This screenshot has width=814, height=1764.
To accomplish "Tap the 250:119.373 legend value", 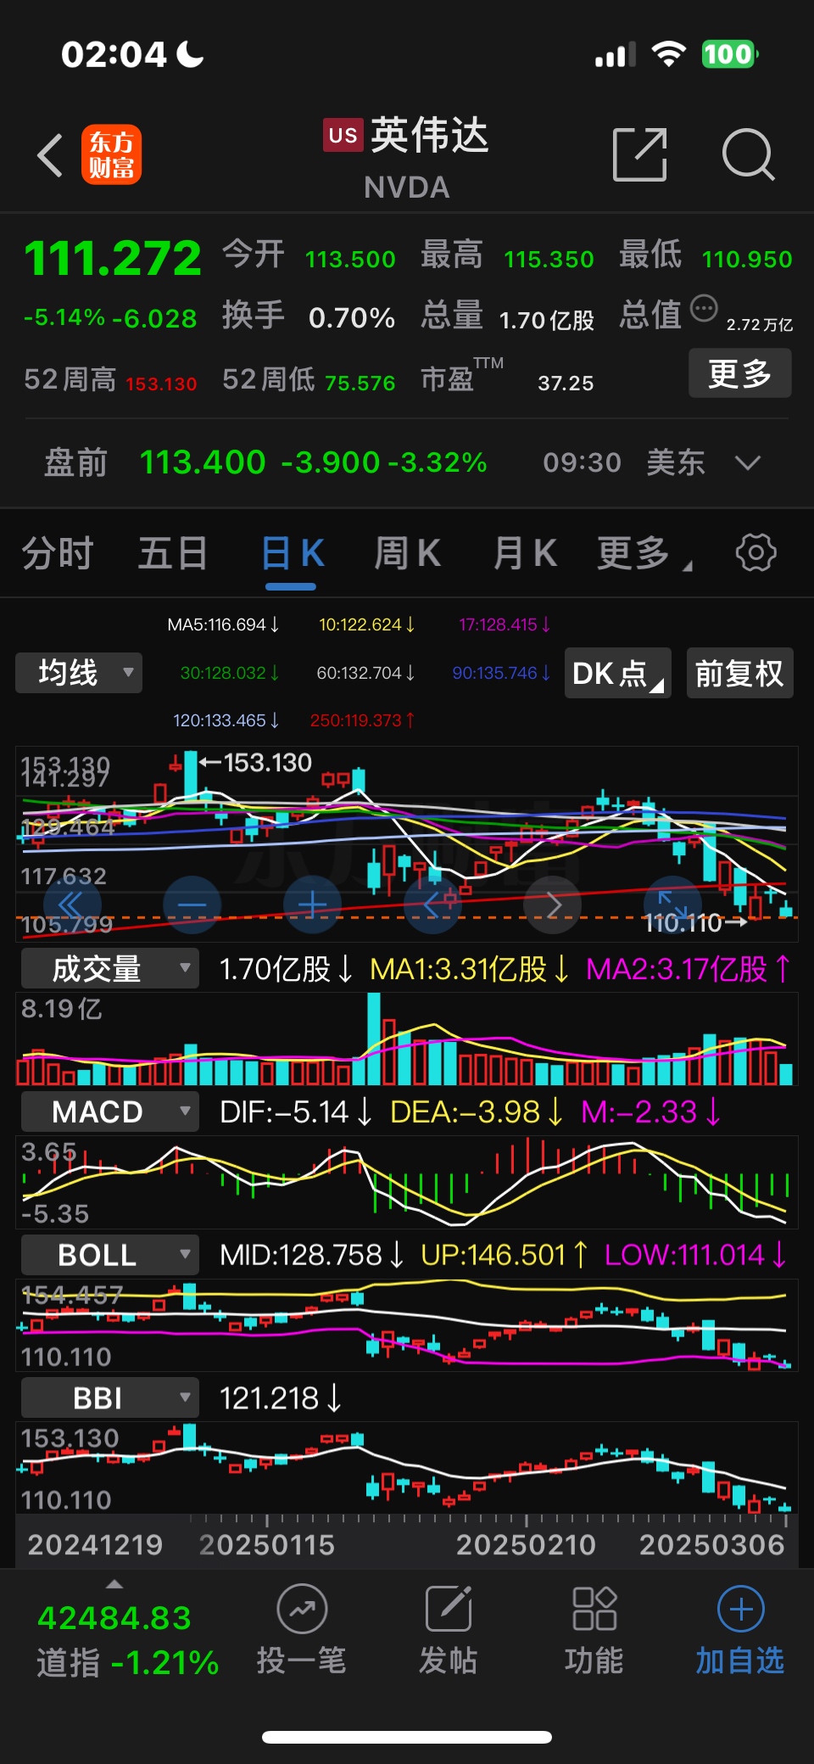I will click(362, 720).
